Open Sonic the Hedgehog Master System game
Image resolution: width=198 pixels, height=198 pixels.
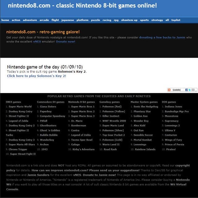[x=146, y=106]
